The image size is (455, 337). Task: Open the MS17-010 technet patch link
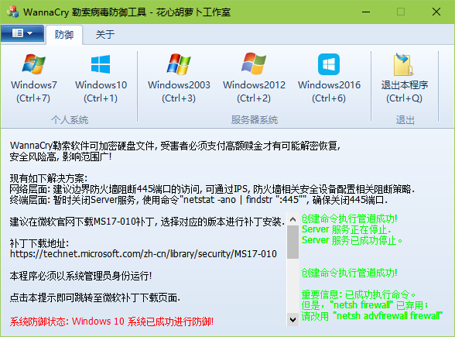[143, 254]
